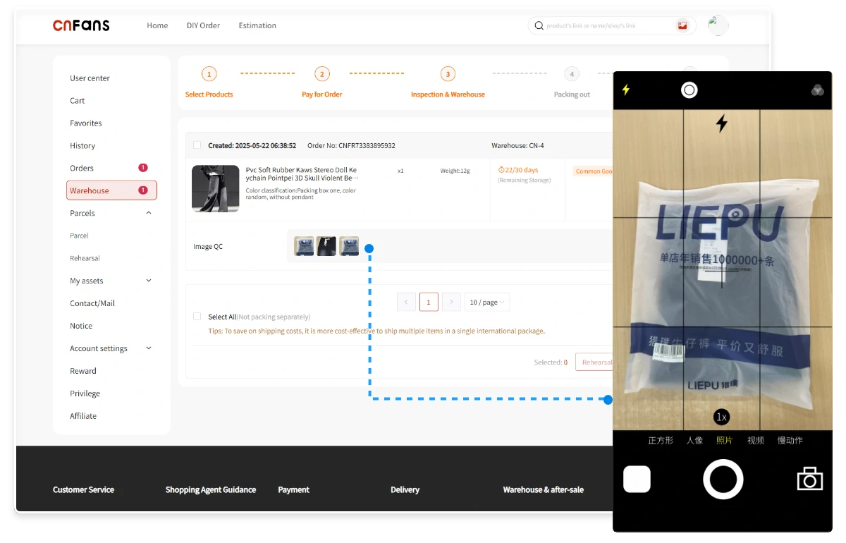This screenshot has width=846, height=543.
Task: Select Orders in sidebar
Action: click(x=82, y=168)
